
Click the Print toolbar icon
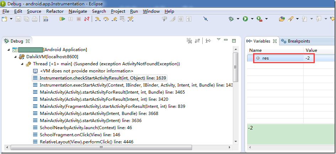click(35, 19)
